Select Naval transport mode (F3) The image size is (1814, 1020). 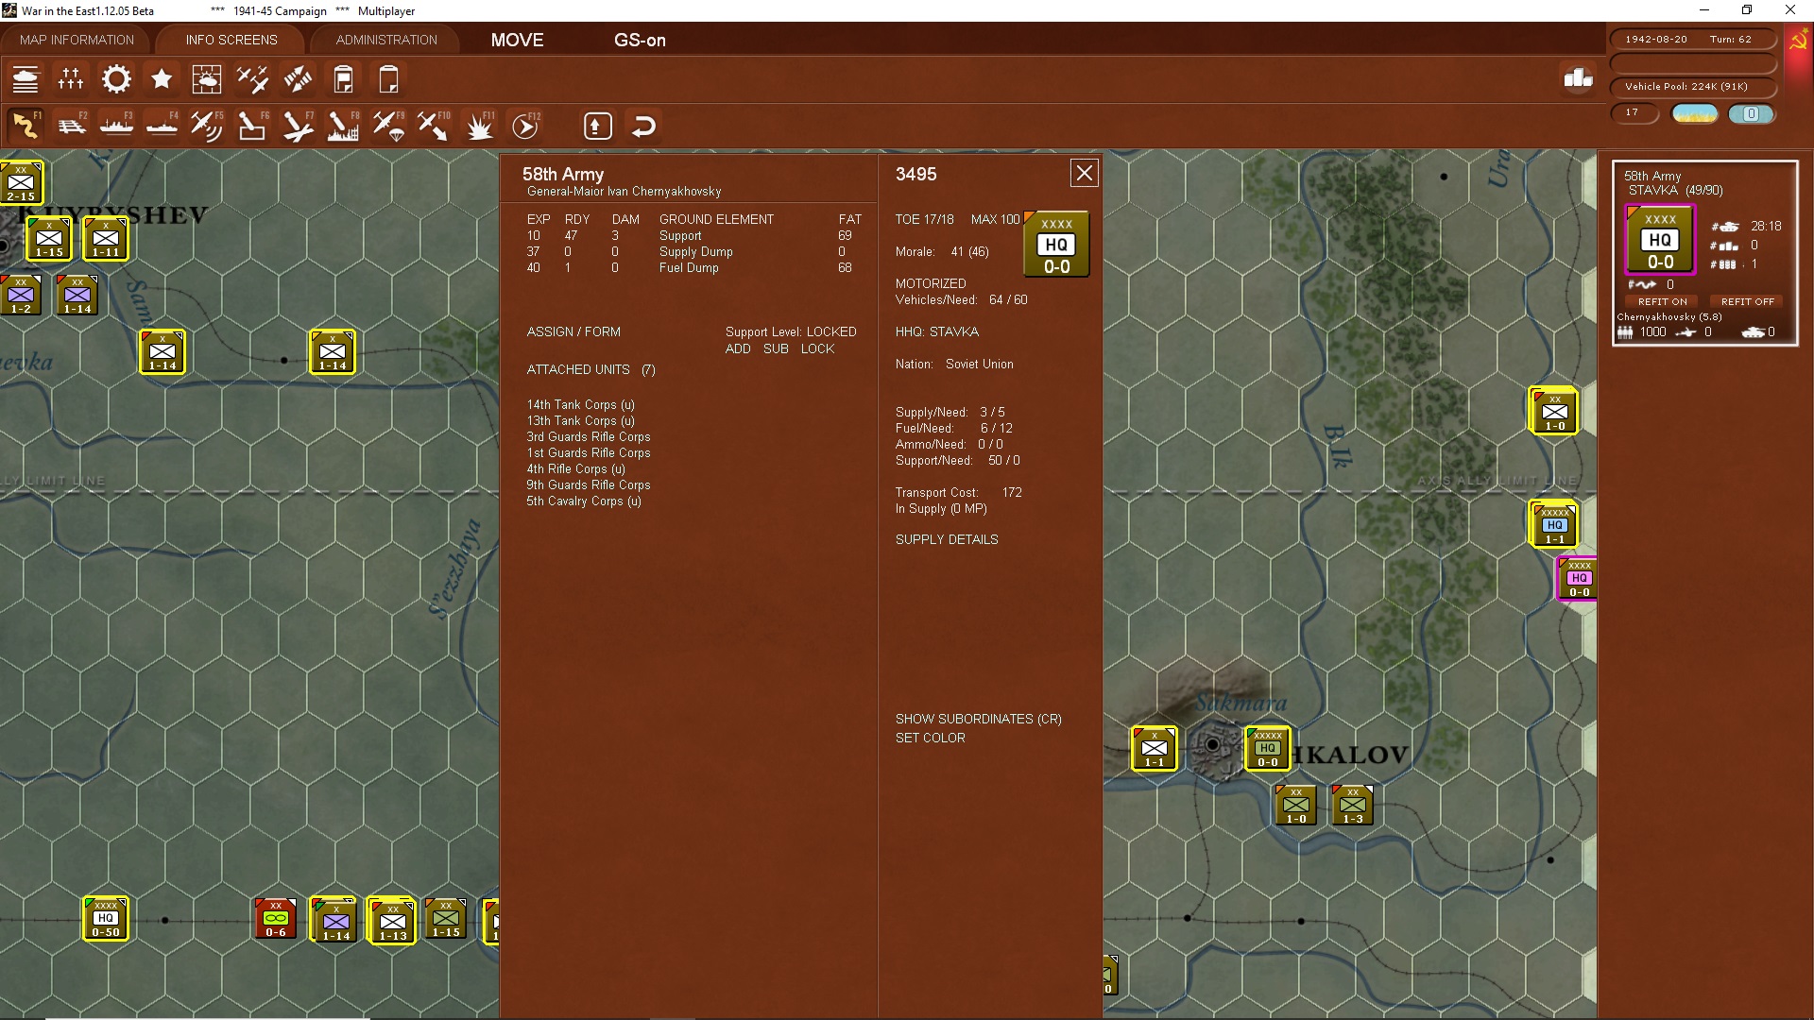click(116, 126)
